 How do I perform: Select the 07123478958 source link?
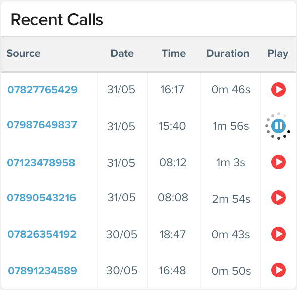point(41,163)
